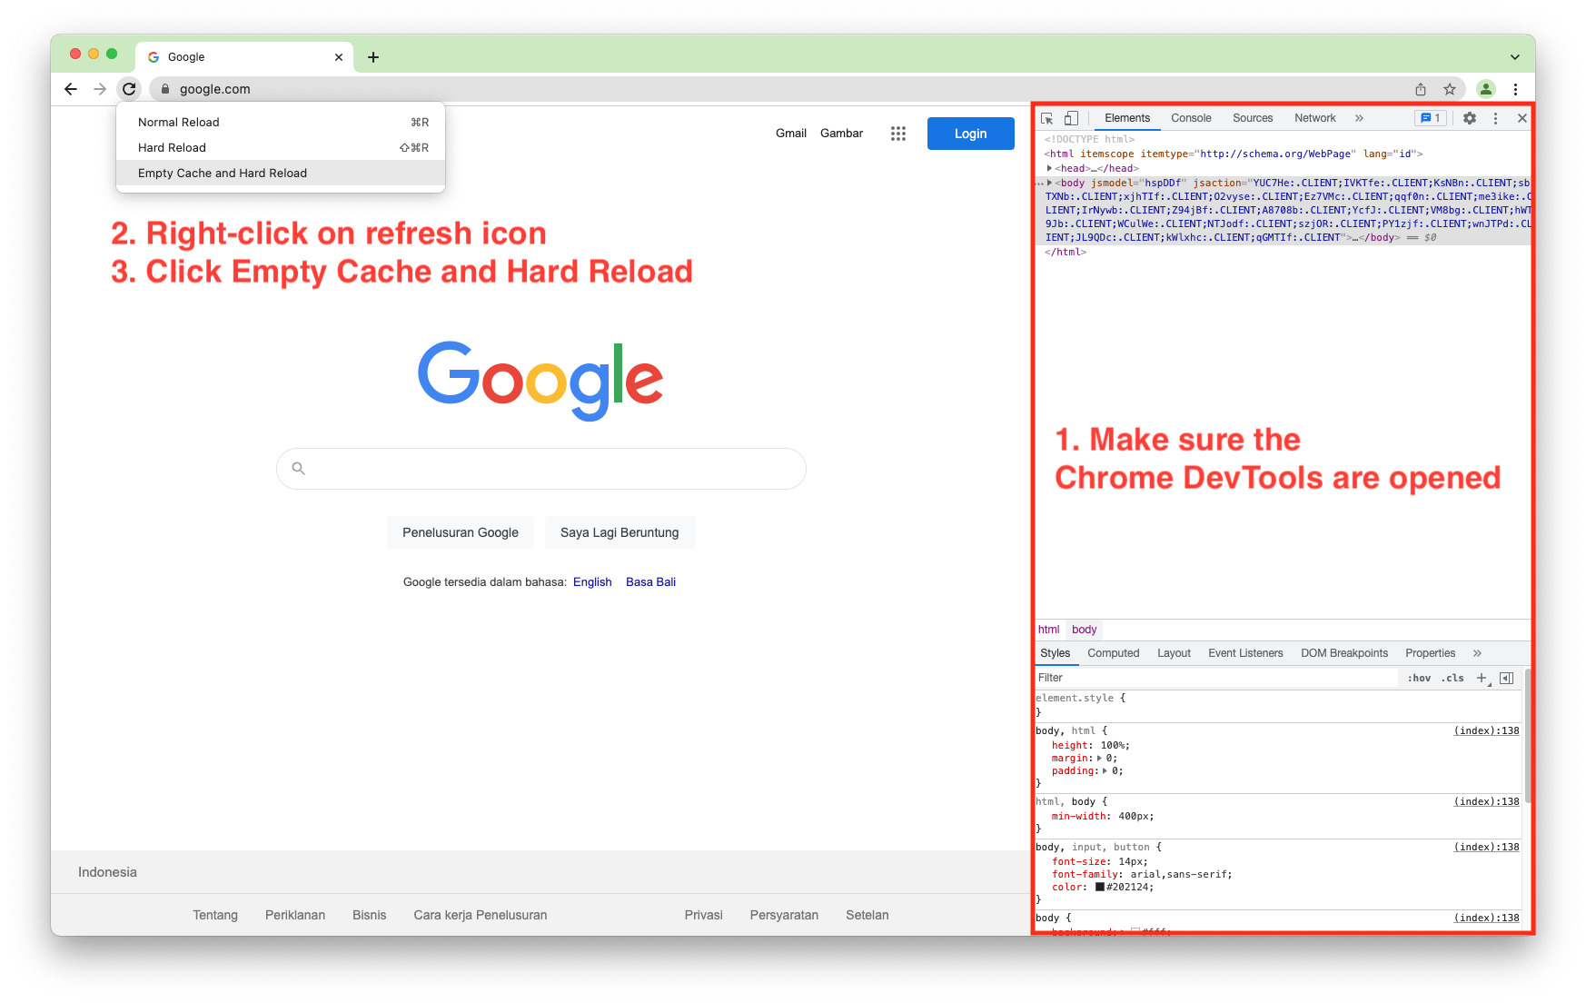
Task: Switch to the Network tab in DevTools
Action: [x=1314, y=118]
